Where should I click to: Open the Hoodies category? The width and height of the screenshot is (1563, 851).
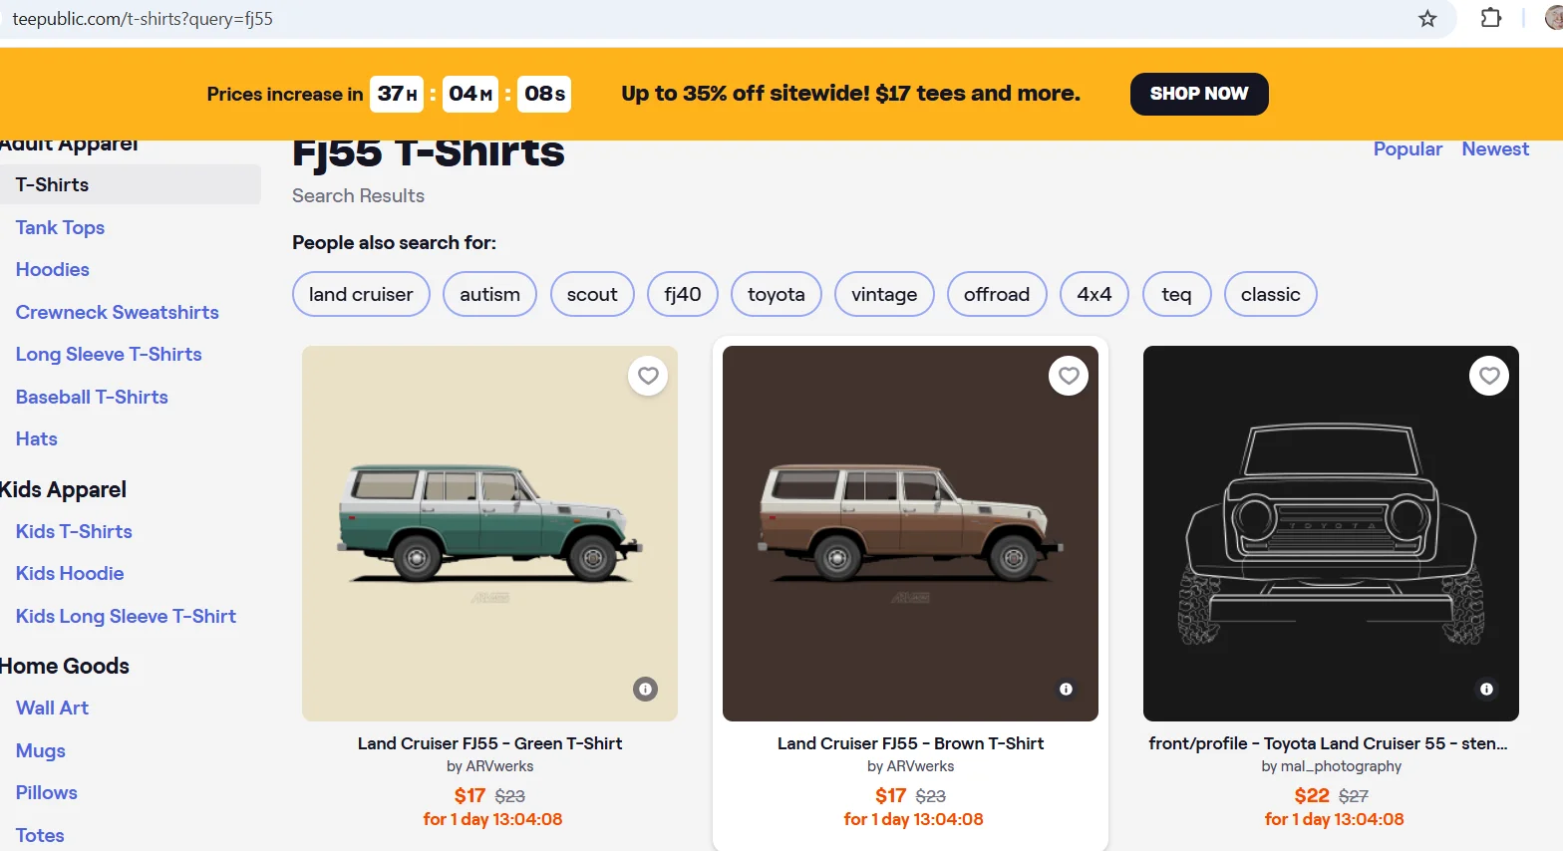click(52, 269)
